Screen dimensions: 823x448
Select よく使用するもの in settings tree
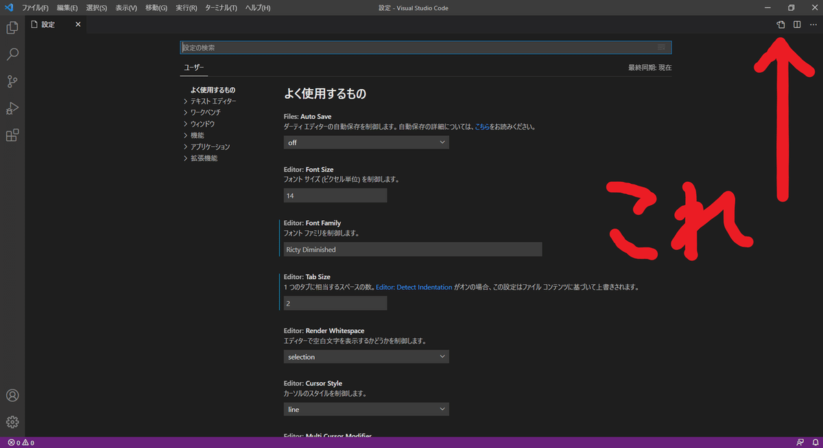pos(213,90)
